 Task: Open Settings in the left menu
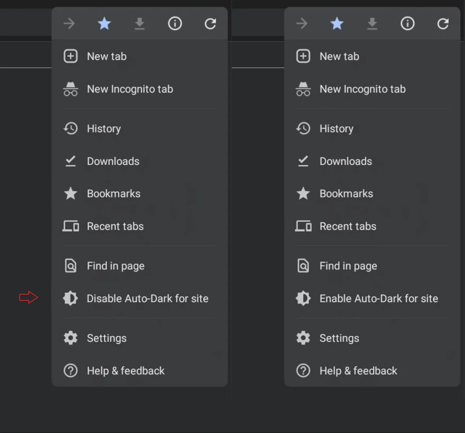click(139, 338)
